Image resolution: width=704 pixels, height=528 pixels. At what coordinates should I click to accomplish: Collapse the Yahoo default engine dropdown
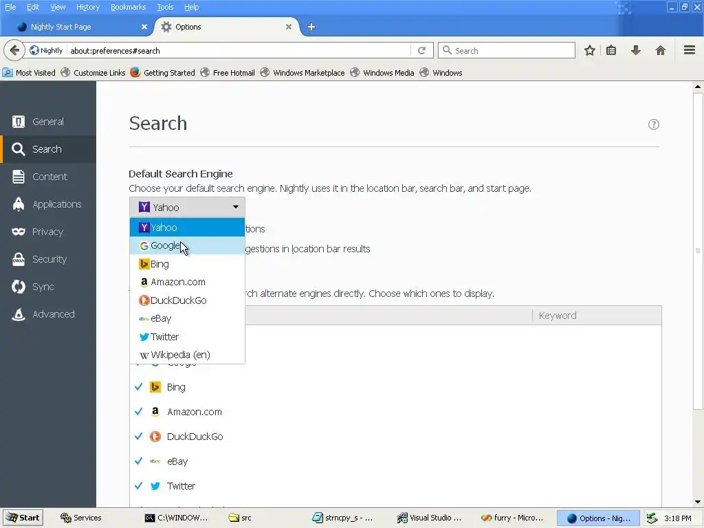(187, 207)
